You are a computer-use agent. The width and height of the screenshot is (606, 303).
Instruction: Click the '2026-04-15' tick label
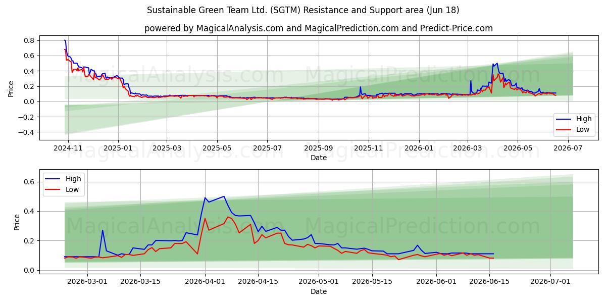tap(258, 282)
